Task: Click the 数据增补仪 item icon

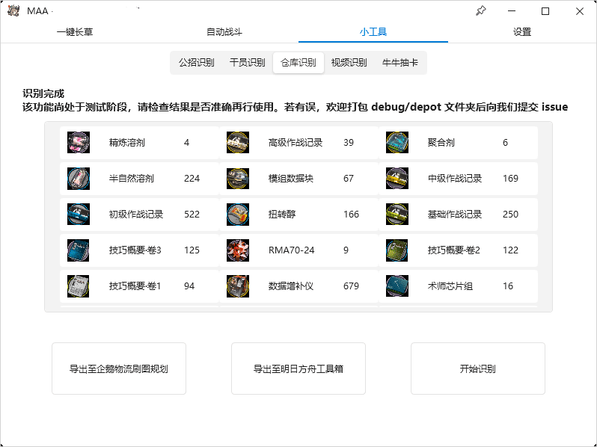Action: 238,286
